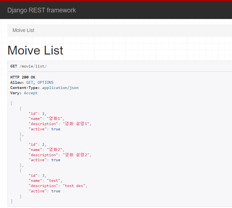232x208 pixels.
Task: Click the closing square bracket of the JSON
Action: [x=11, y=201]
